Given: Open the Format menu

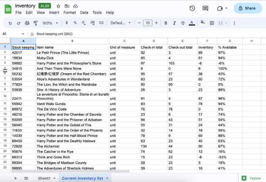Looking at the screenshot, I should [x=69, y=12].
